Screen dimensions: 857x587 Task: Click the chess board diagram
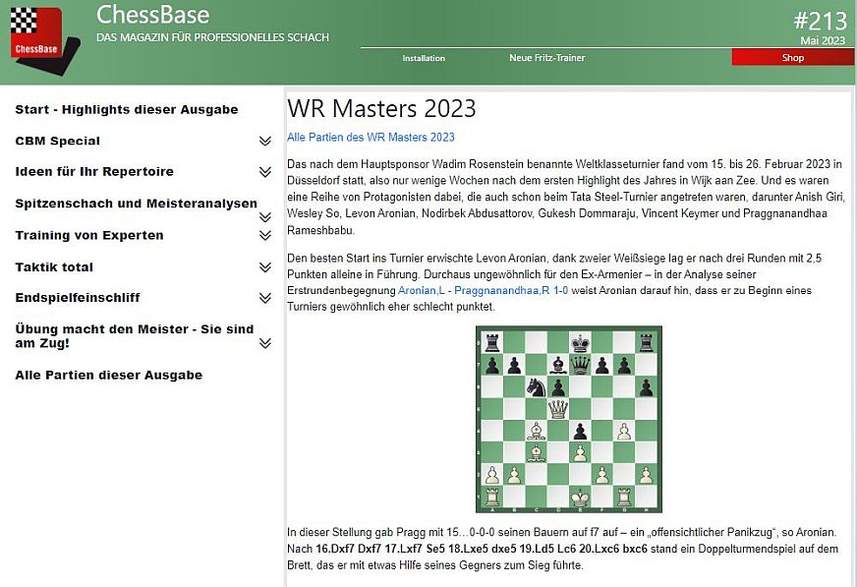(568, 419)
